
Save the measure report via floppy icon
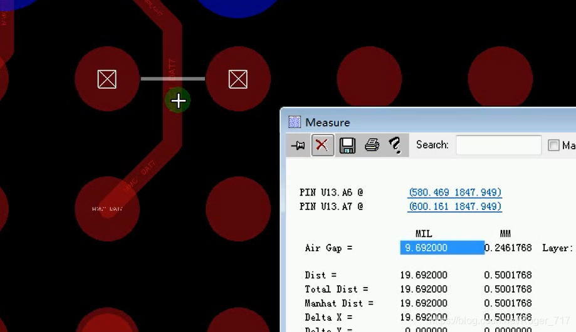point(347,145)
